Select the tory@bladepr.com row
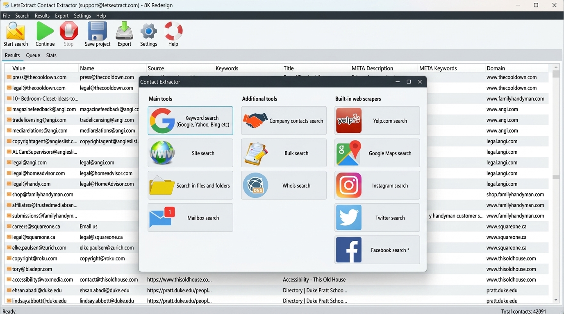This screenshot has width=564, height=314. coord(32,269)
